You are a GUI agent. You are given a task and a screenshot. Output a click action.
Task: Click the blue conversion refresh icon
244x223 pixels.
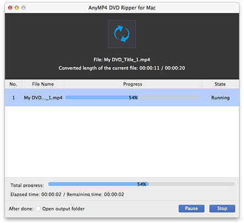click(122, 34)
